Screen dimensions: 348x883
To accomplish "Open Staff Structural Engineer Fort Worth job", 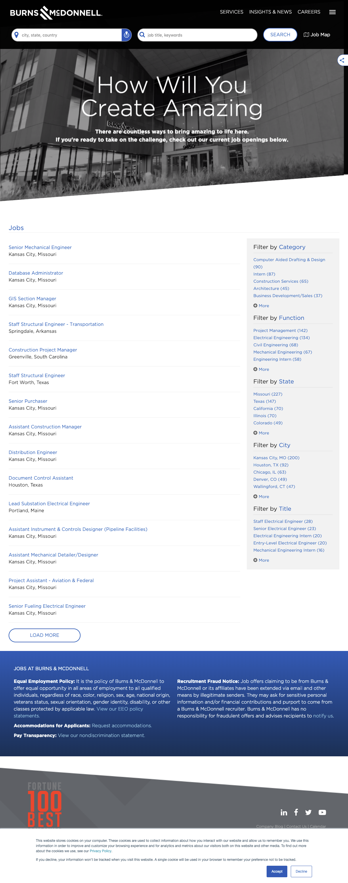I will pos(37,376).
